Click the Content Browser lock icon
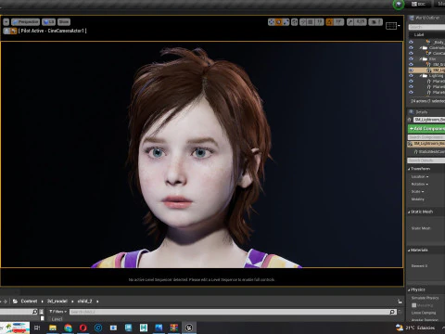445x334 pixels. click(400, 302)
